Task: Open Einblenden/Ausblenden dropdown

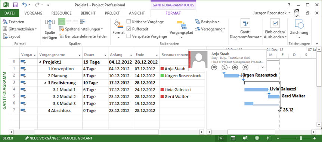Action: (275, 29)
